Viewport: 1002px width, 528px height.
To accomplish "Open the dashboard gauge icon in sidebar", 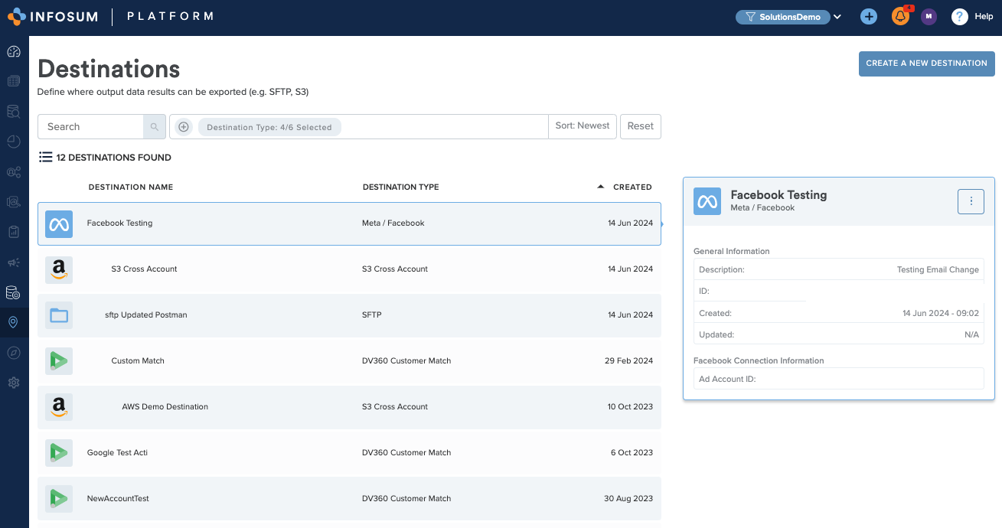I will point(14,52).
